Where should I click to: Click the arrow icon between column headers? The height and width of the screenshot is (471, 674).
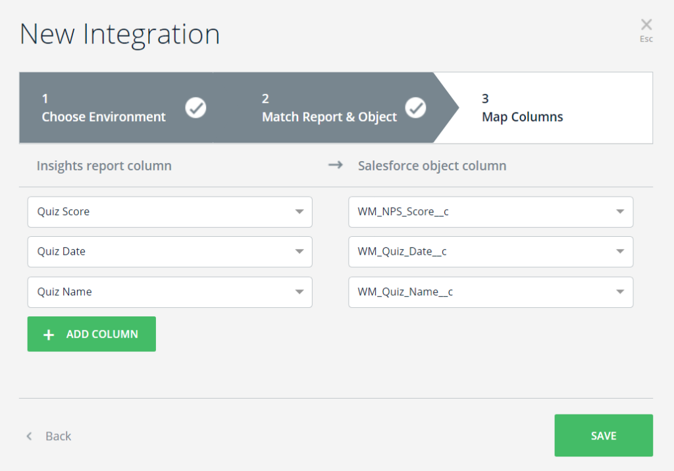click(336, 165)
